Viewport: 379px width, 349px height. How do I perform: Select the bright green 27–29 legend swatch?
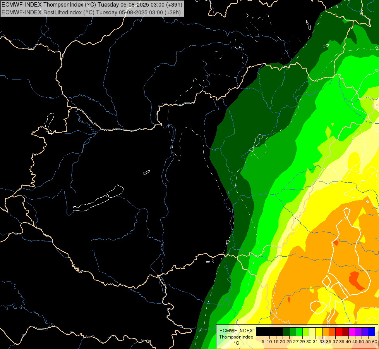tap(299, 332)
